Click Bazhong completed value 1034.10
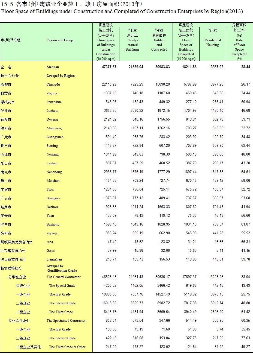Screen dimensions: 253x357 pos(190,224)
